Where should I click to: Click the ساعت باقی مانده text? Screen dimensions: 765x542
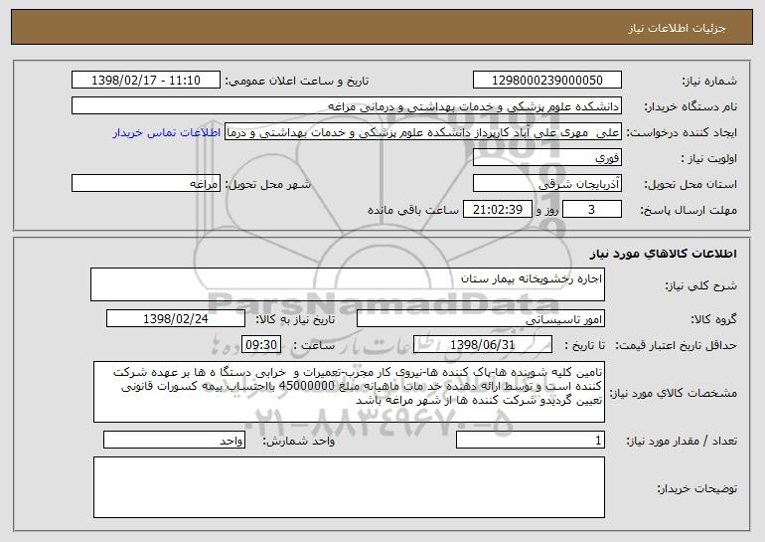pos(412,210)
